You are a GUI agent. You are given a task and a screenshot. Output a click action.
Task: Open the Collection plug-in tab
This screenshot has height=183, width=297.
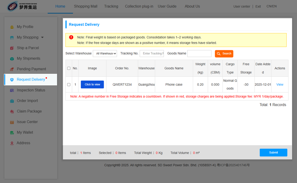click(x=139, y=6)
